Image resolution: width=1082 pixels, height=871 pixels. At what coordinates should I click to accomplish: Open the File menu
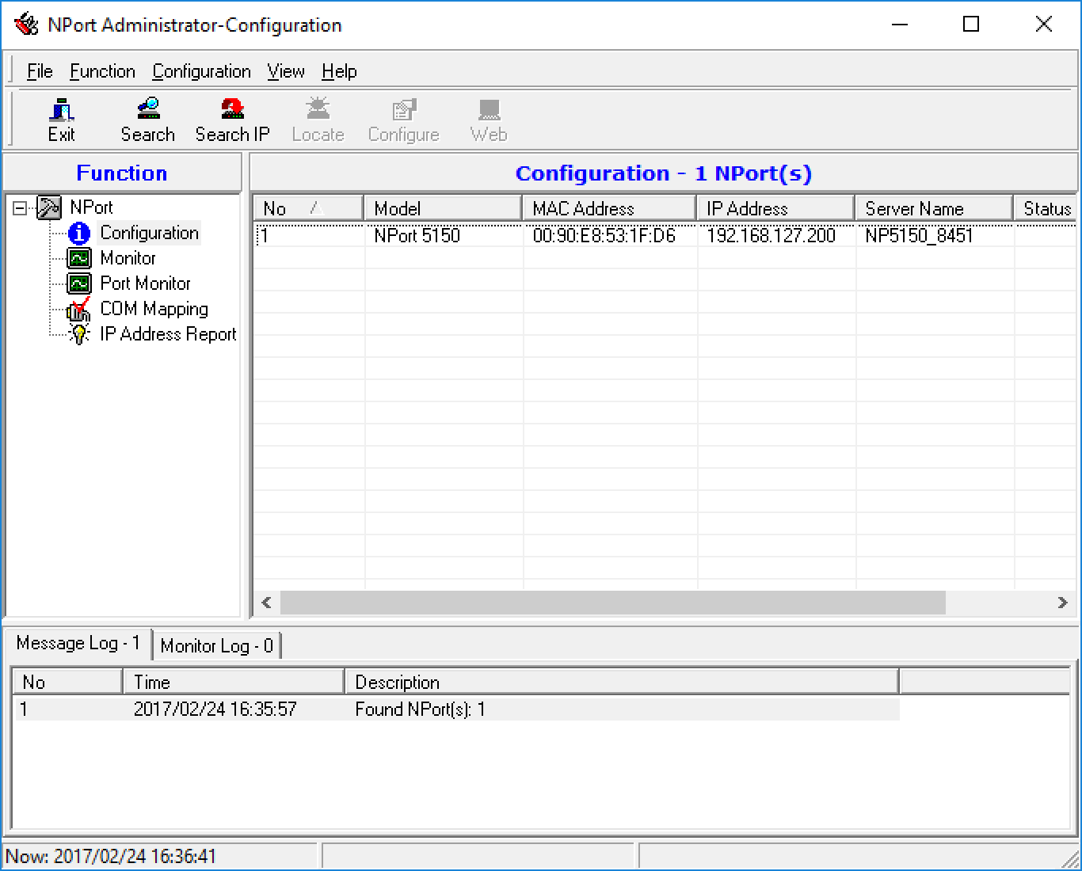40,71
